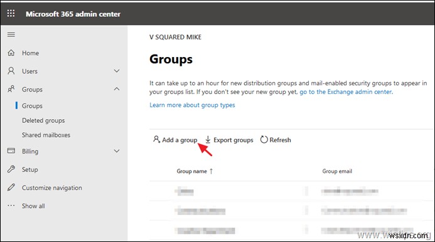
Task: Click Refresh button label
Action: pyautogui.click(x=280, y=140)
